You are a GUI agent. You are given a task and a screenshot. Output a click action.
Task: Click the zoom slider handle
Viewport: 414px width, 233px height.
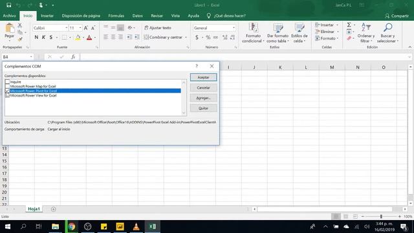coord(381,216)
